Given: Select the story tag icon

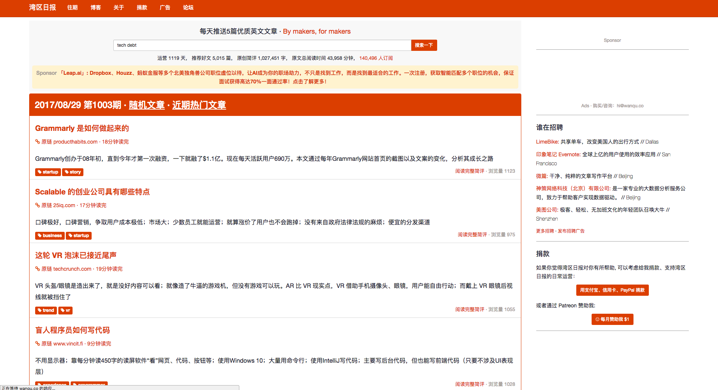Looking at the screenshot, I should [x=67, y=172].
